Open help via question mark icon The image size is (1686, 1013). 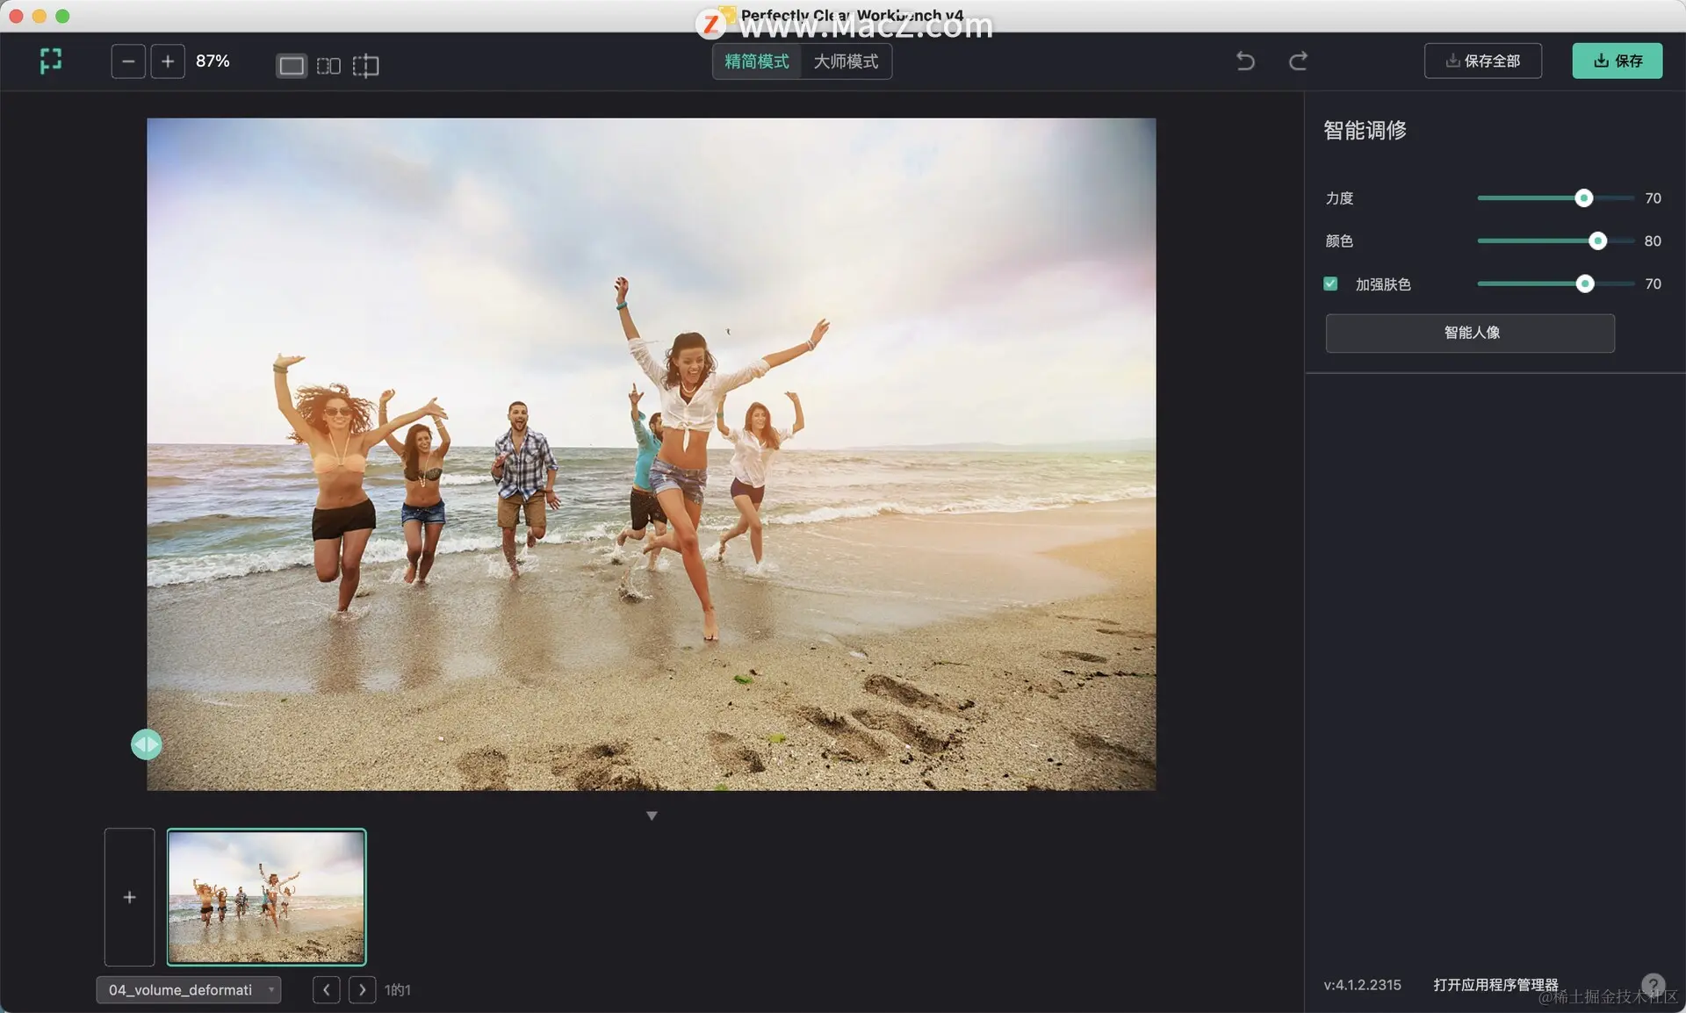point(1653,984)
